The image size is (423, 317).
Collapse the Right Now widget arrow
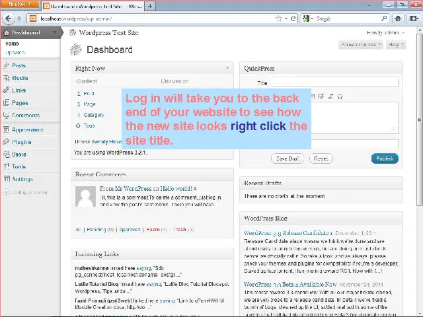[227, 68]
